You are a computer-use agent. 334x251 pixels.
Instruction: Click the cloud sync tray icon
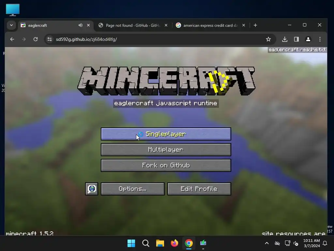coord(277,243)
